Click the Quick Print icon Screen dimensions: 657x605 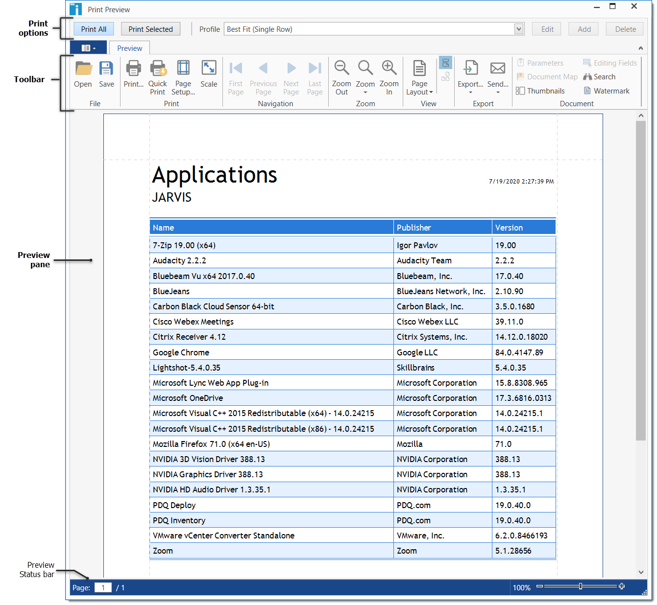(x=158, y=69)
